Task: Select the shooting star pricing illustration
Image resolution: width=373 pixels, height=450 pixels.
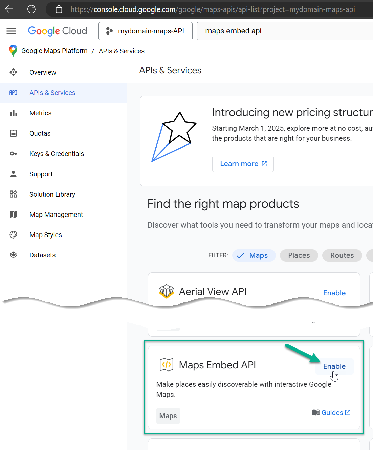Action: 174,137
